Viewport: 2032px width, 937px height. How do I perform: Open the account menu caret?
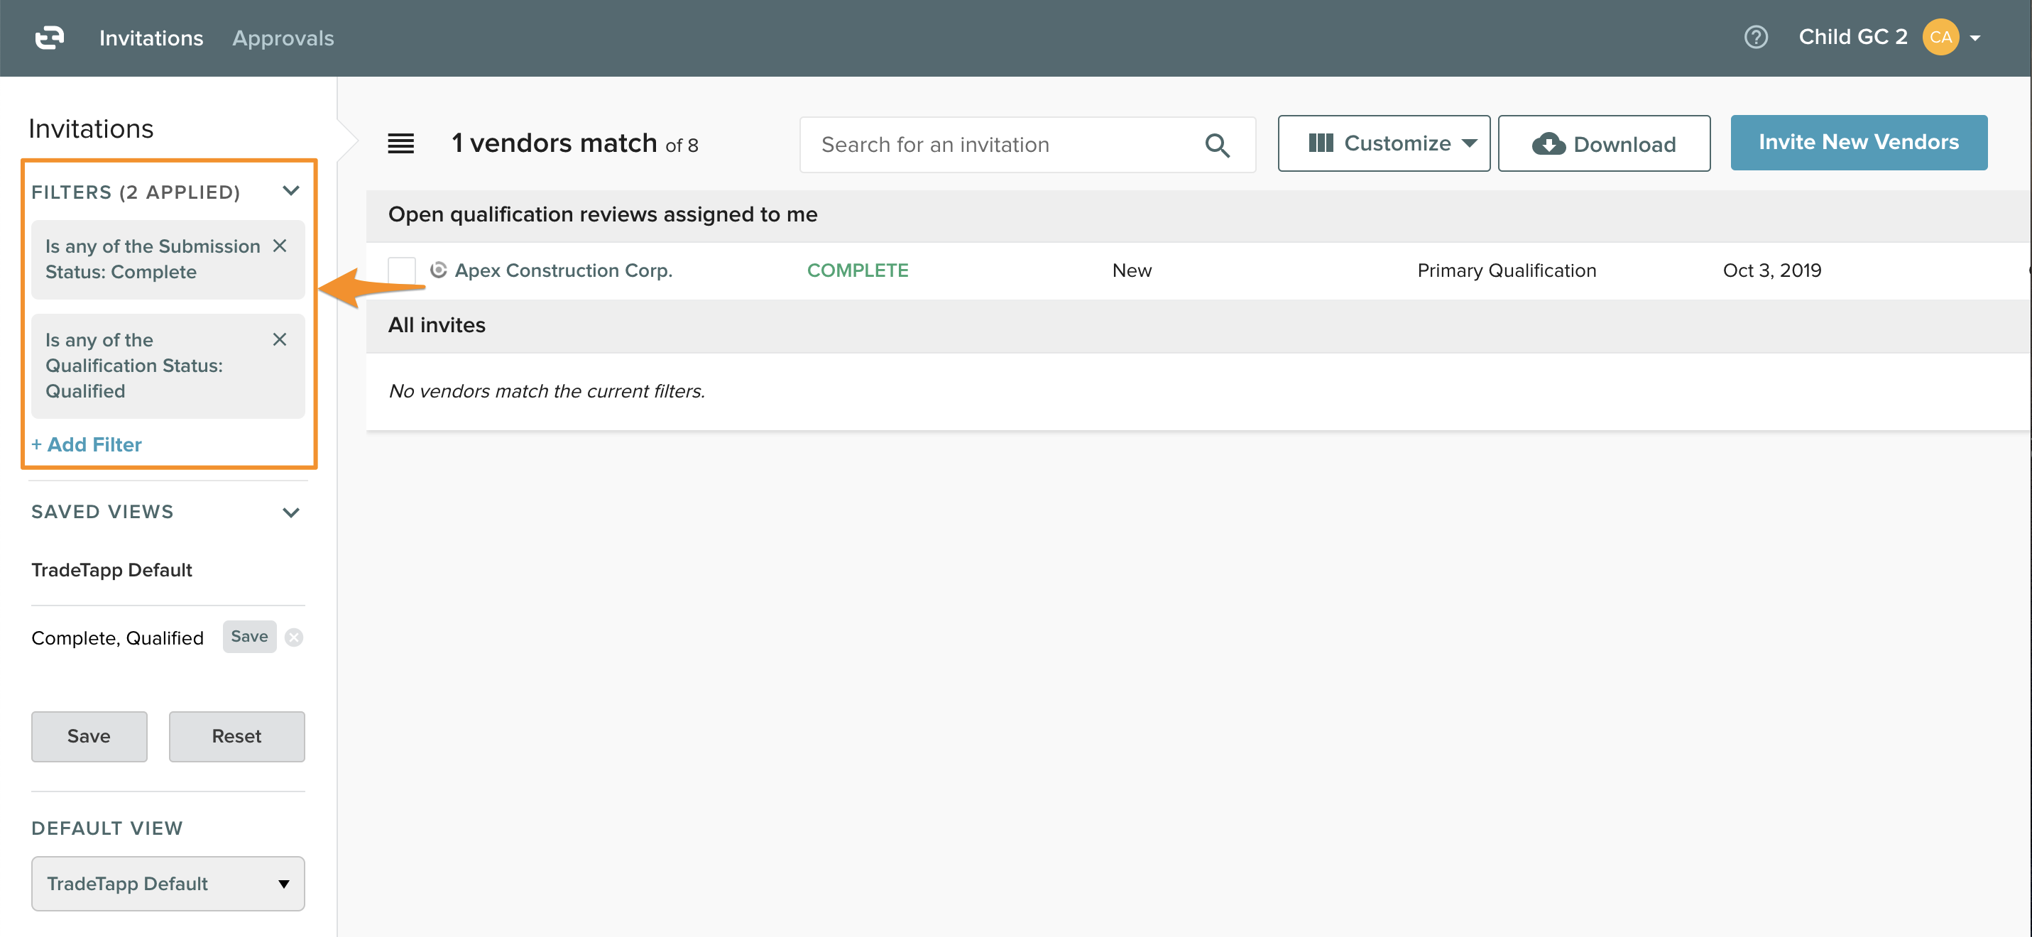[1975, 38]
